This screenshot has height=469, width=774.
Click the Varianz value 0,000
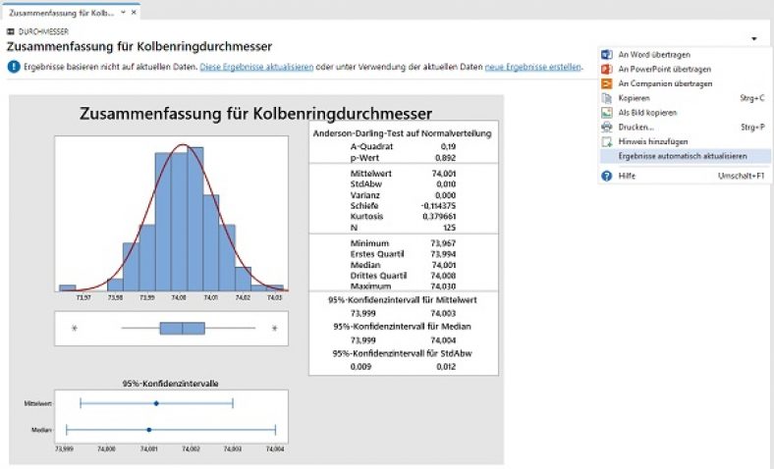coord(446,195)
